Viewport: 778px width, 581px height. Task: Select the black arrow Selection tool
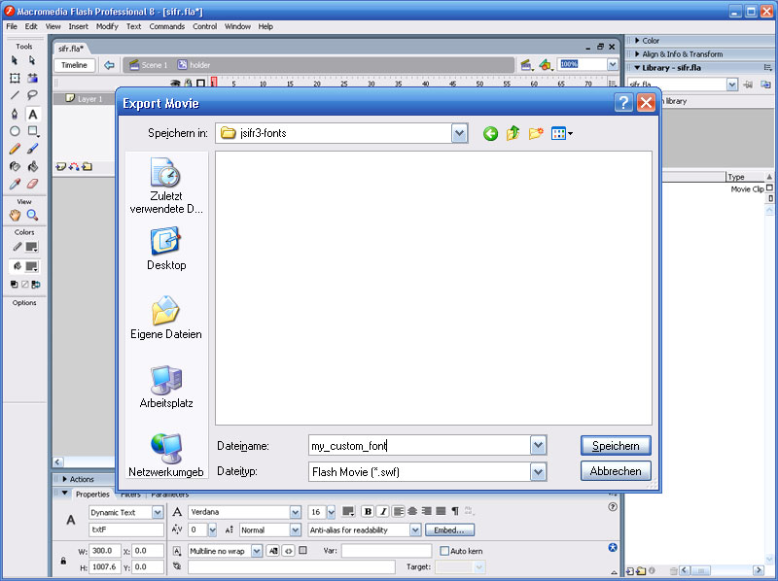[x=15, y=60]
